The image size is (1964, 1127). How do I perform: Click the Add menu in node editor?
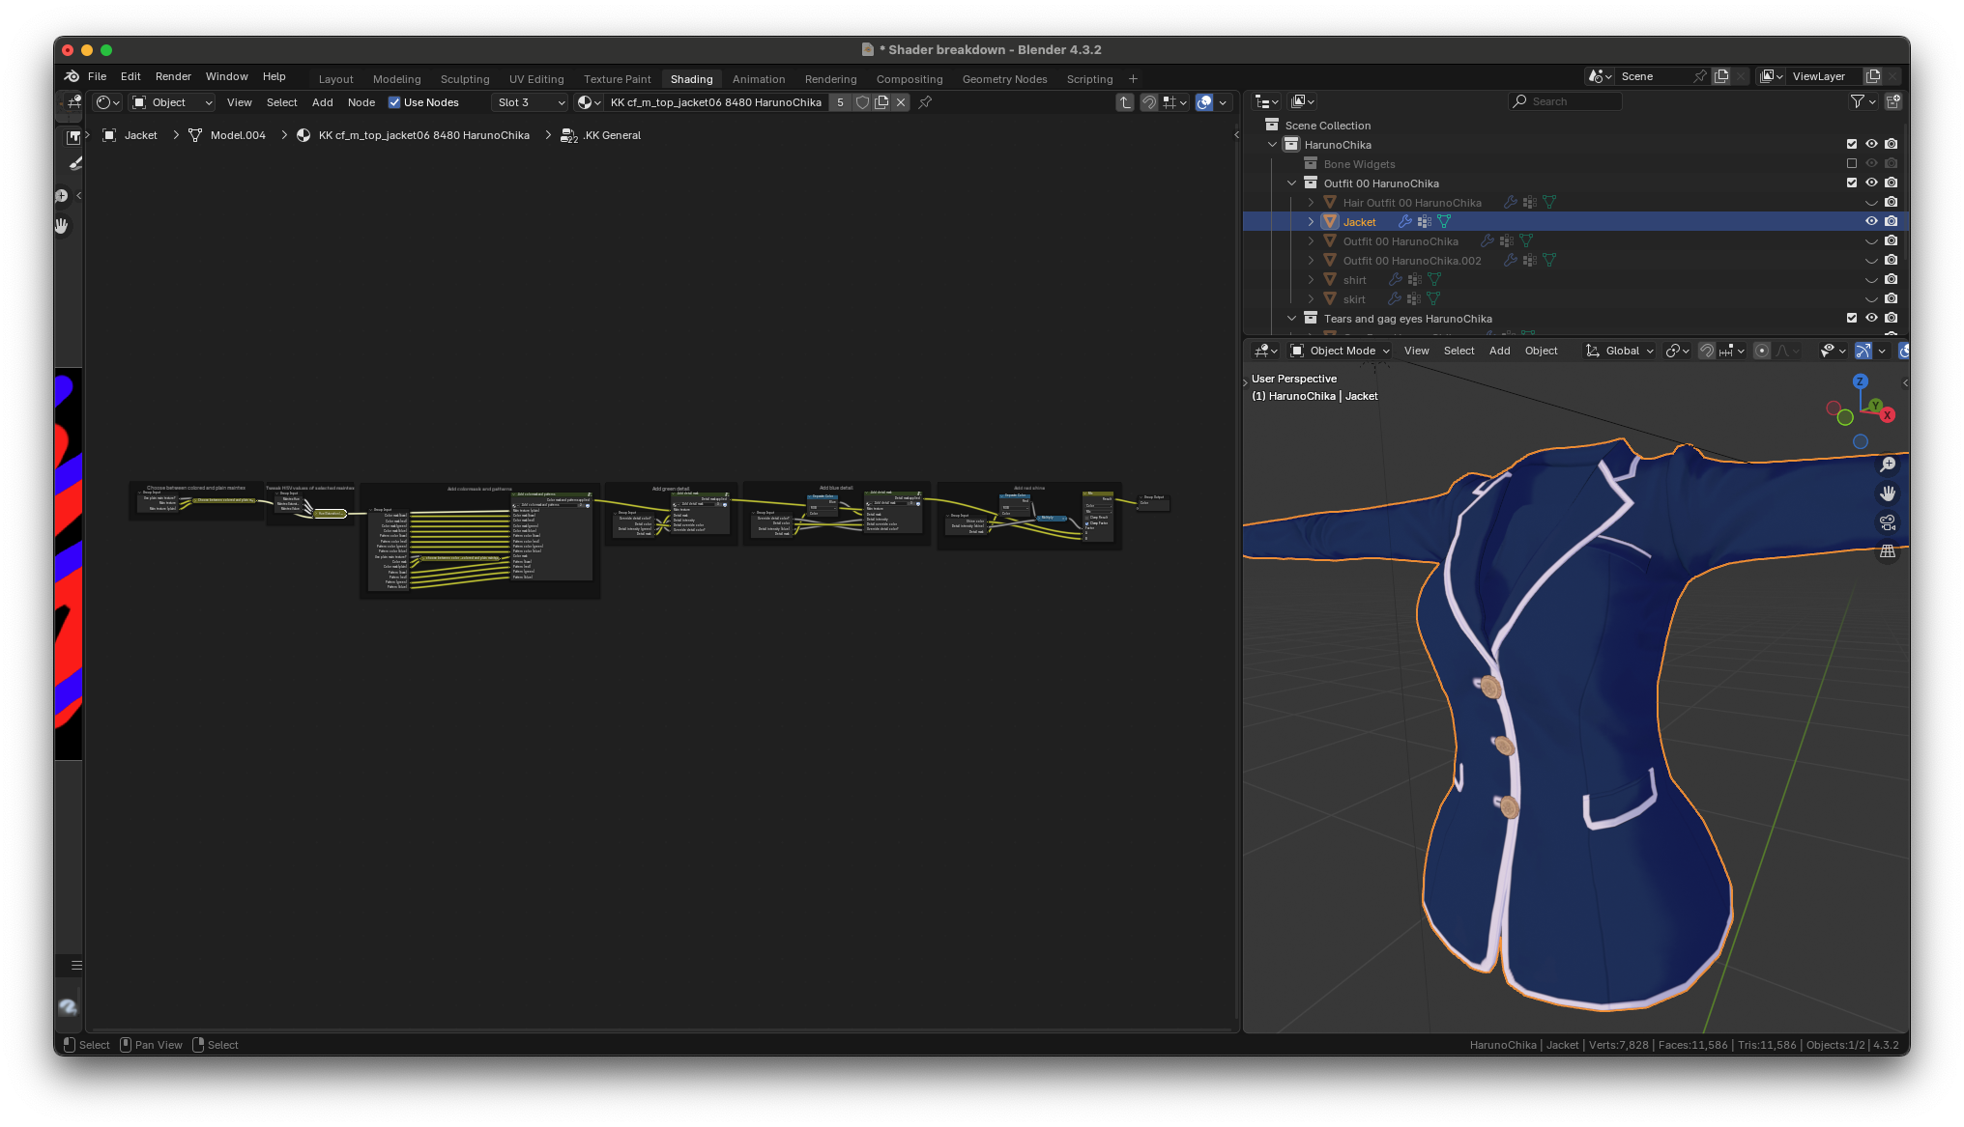click(x=322, y=102)
